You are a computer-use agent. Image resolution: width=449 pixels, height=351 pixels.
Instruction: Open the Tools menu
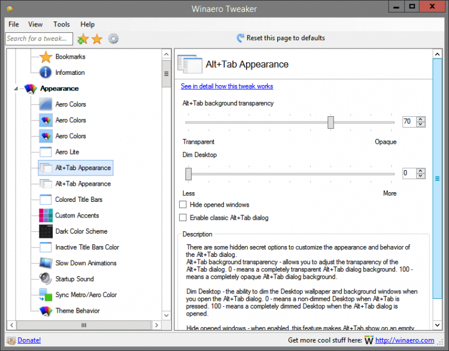pyautogui.click(x=61, y=25)
